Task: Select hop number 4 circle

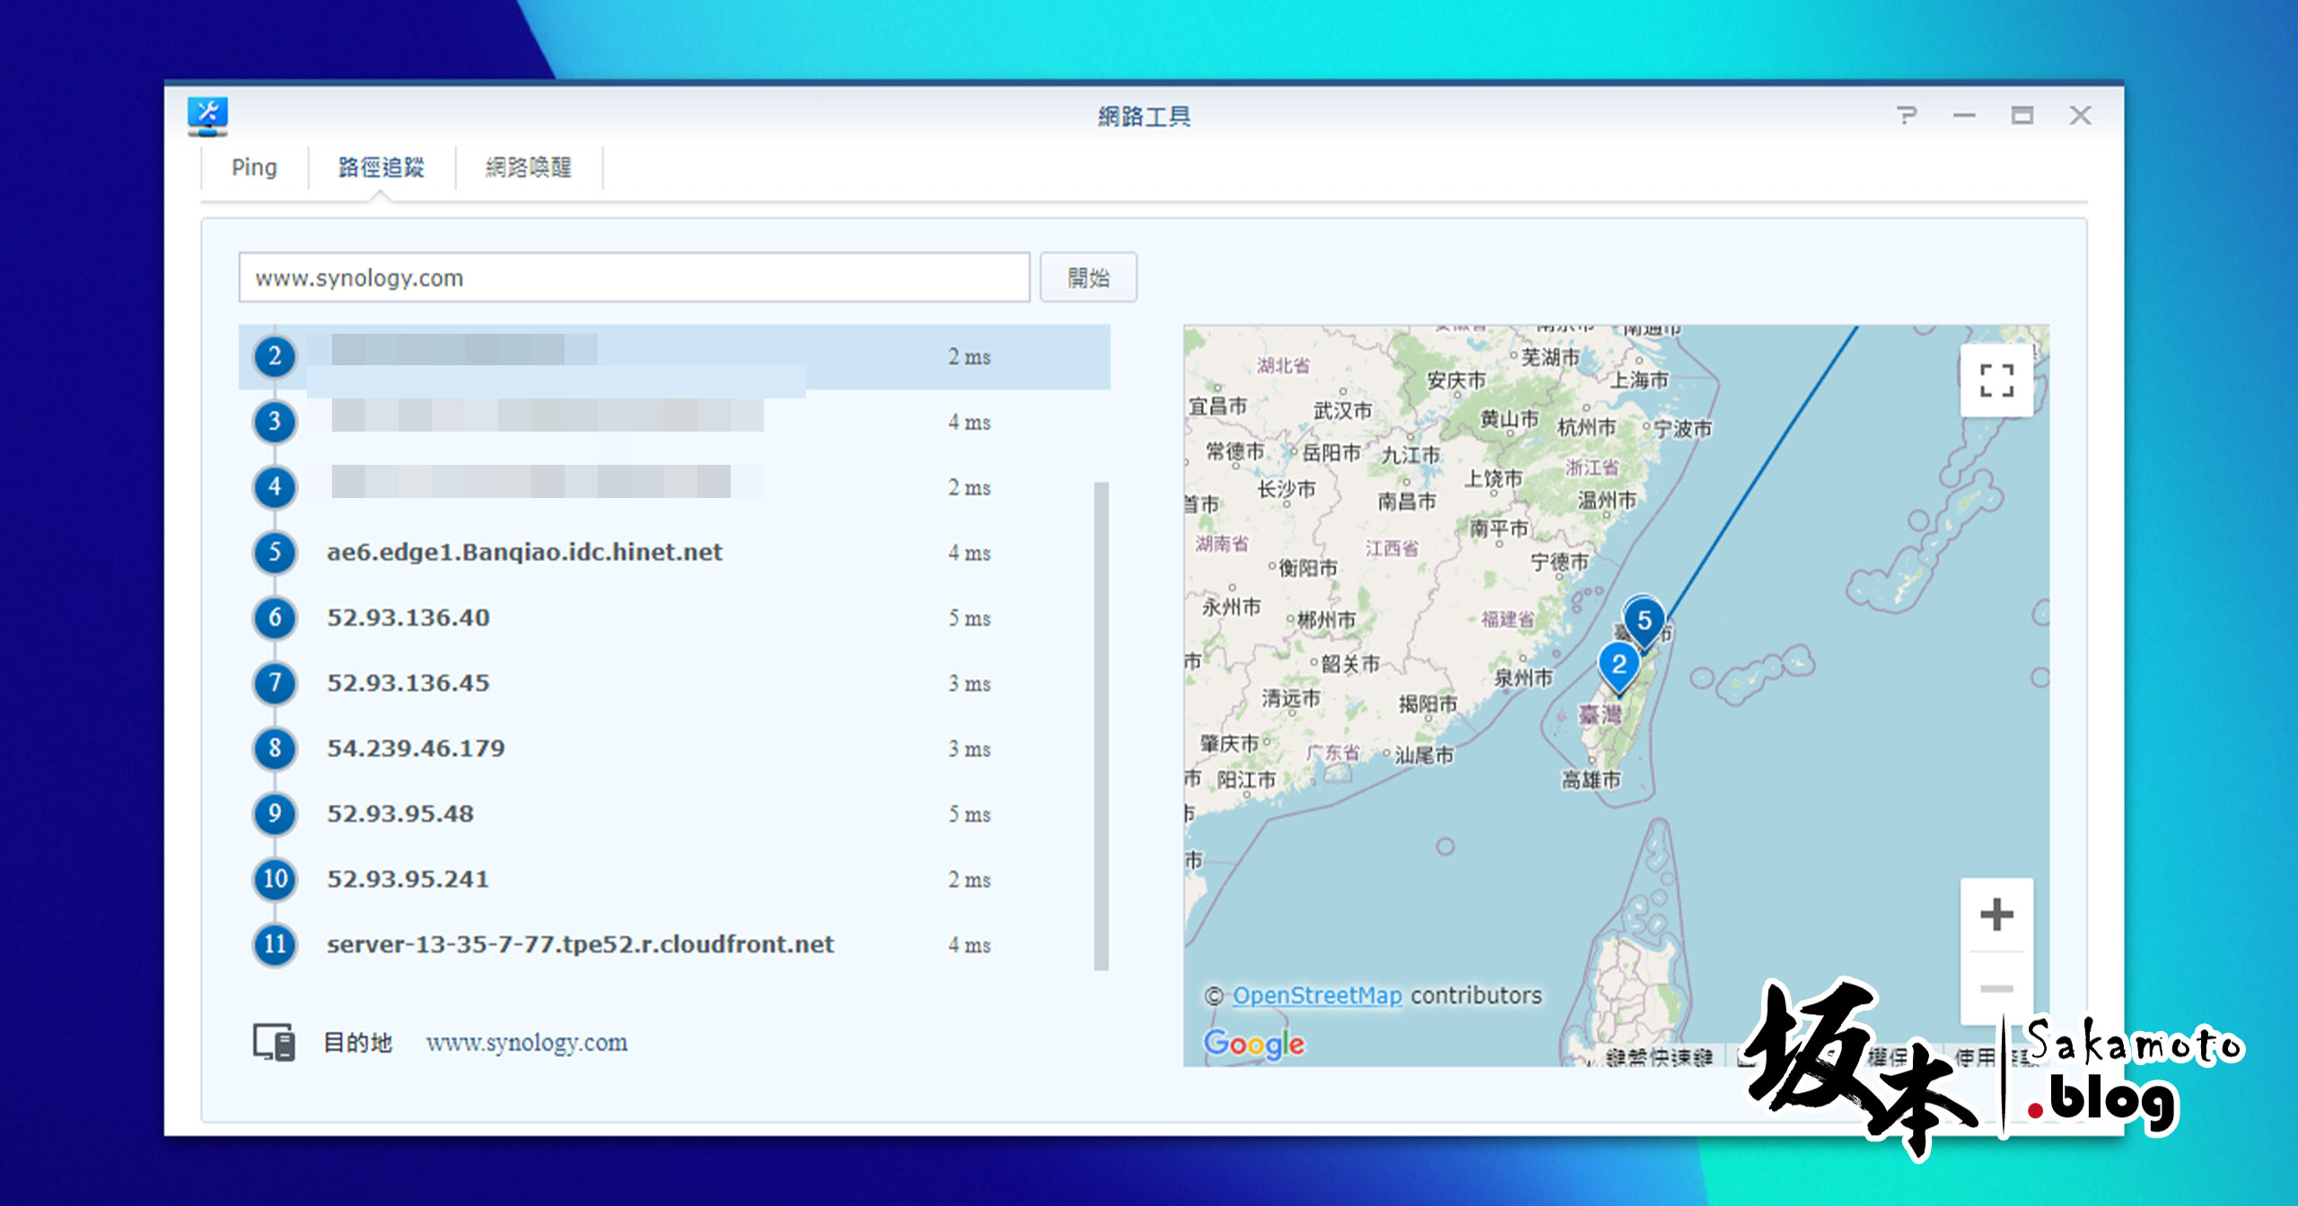Action: click(275, 487)
